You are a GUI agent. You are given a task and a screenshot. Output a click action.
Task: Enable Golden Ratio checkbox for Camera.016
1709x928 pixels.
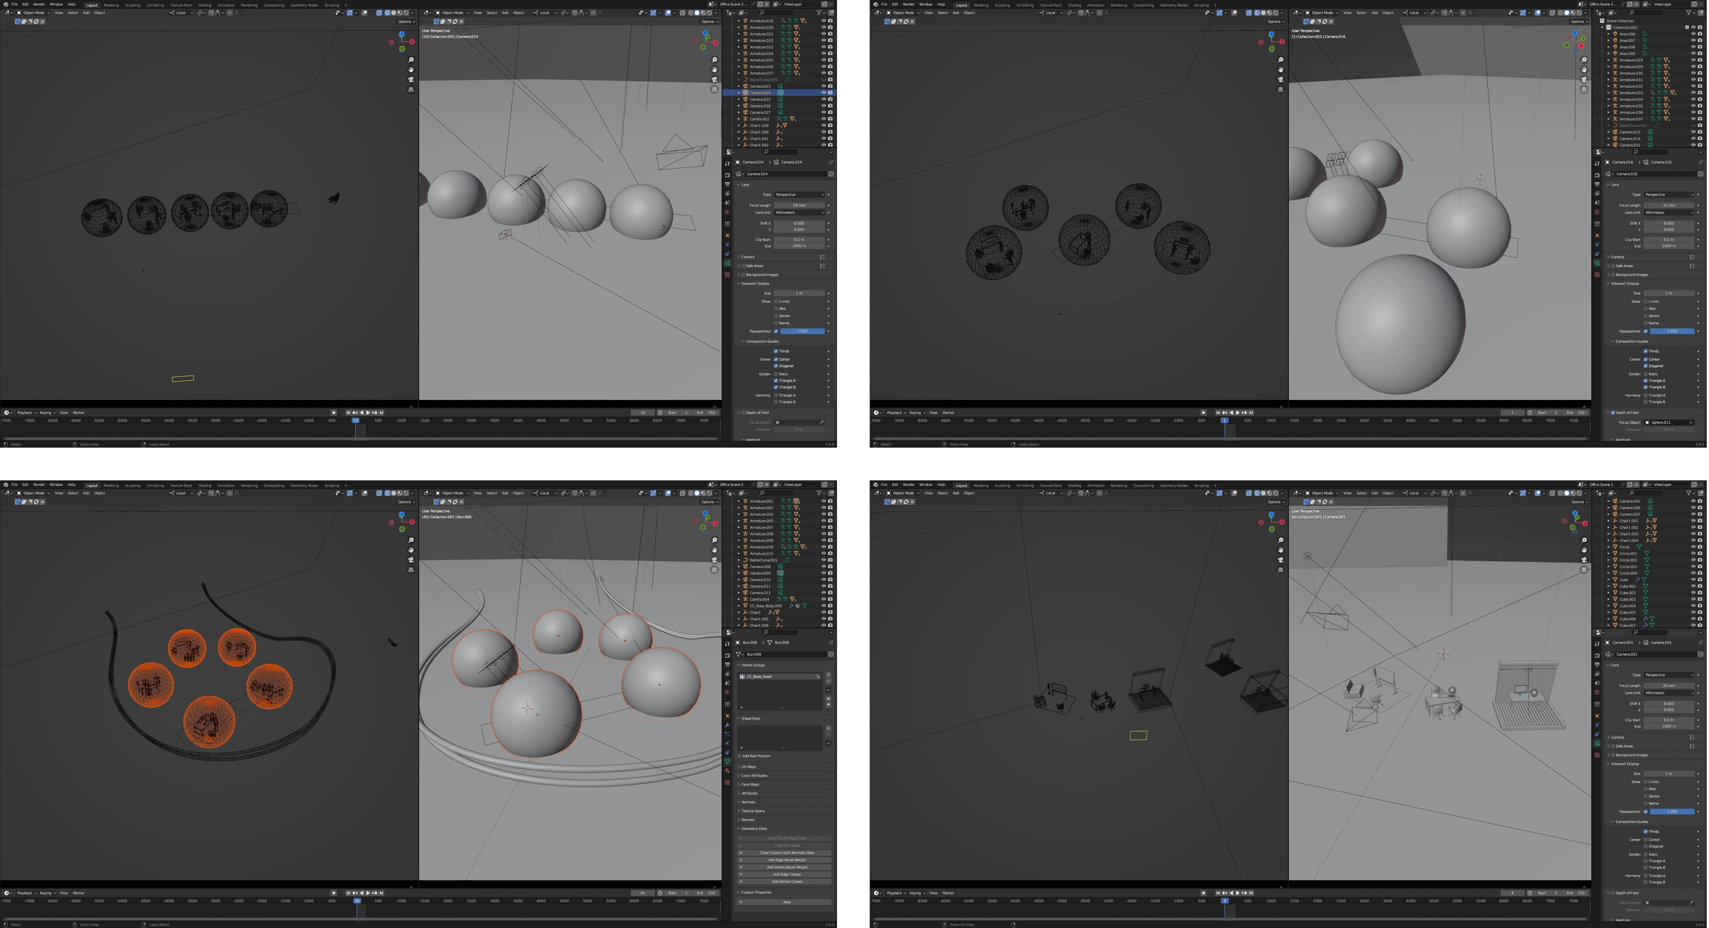1646,374
